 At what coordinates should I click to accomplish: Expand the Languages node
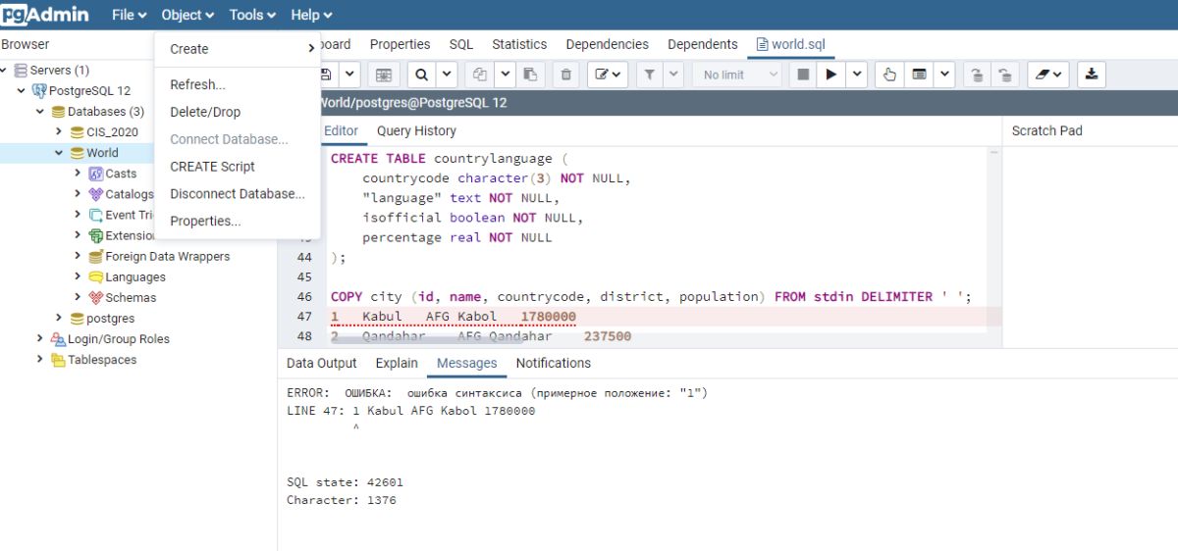tap(78, 276)
